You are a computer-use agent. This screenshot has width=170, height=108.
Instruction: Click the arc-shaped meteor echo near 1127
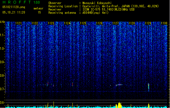119,85
